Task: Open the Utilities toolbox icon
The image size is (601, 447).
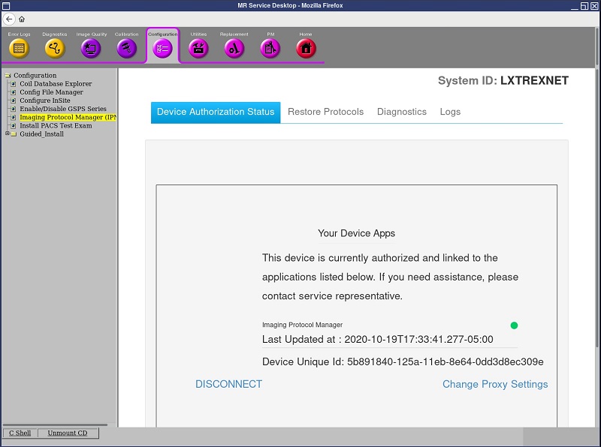Action: tap(198, 48)
